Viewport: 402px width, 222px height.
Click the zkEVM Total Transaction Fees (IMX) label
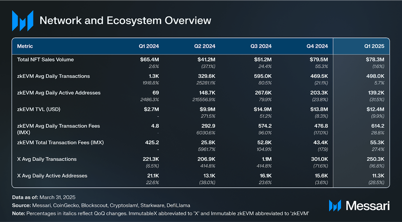coord(60,143)
